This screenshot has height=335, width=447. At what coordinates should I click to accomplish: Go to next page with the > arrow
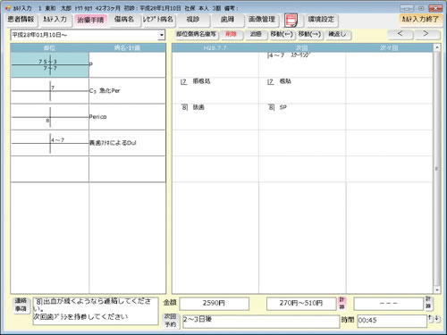pos(426,34)
